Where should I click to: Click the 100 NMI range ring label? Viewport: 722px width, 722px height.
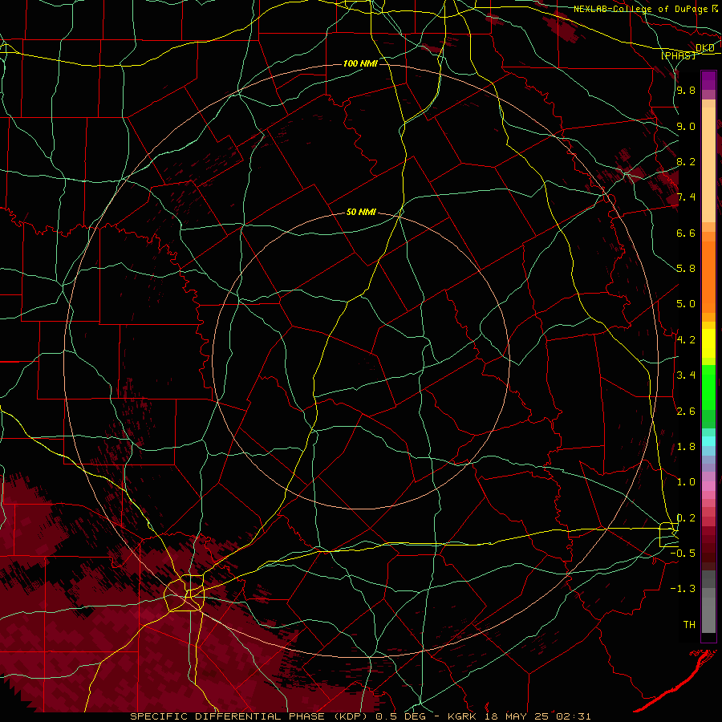click(360, 63)
